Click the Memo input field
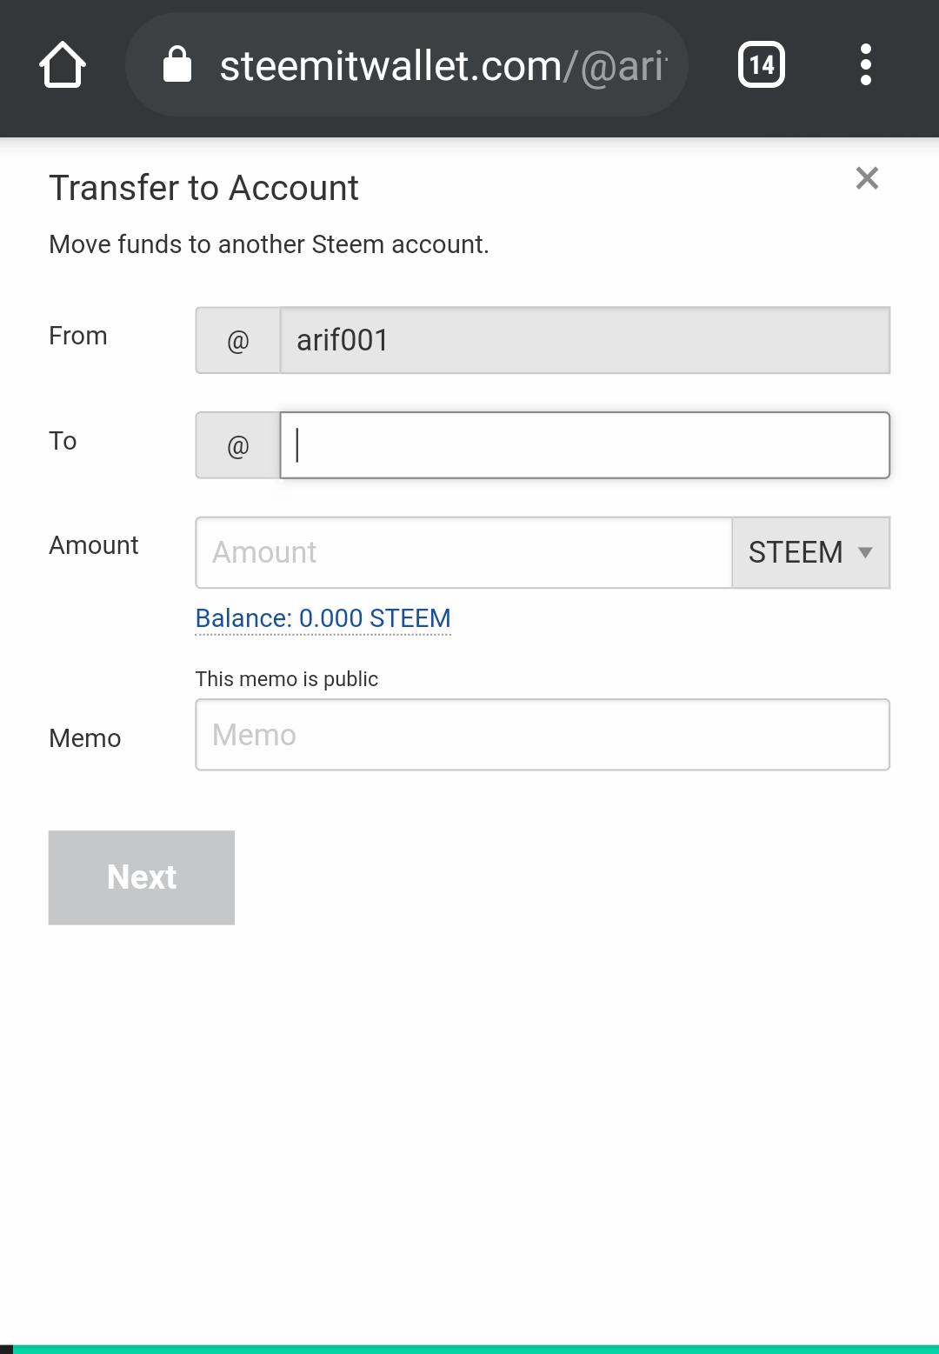939x1354 pixels. click(x=543, y=735)
